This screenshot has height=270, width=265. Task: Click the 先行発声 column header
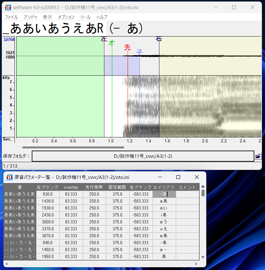[x=94, y=187]
